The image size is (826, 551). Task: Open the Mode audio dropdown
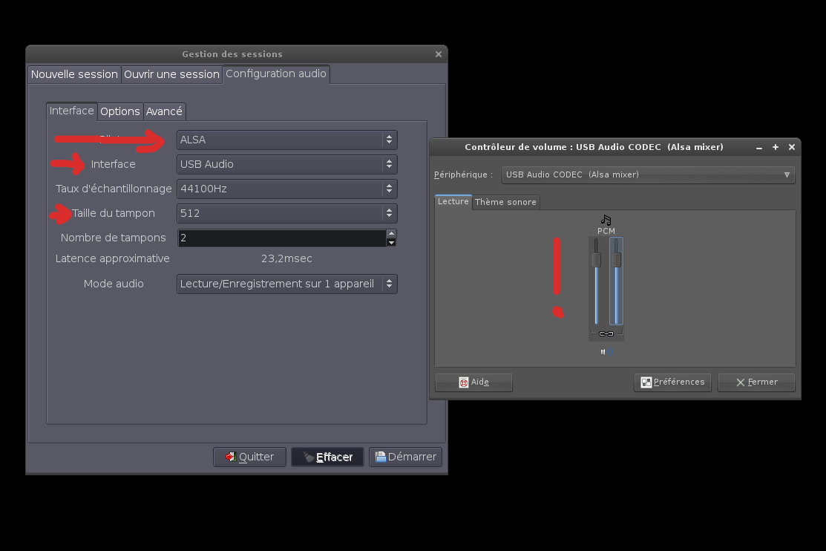pos(287,284)
